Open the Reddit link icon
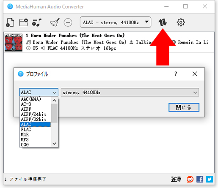 pos(190,179)
